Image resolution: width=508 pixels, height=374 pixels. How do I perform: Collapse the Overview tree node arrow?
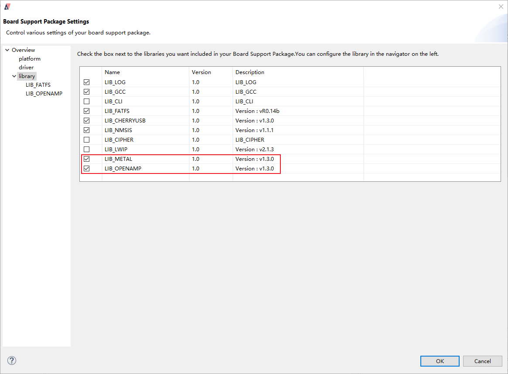(7, 50)
